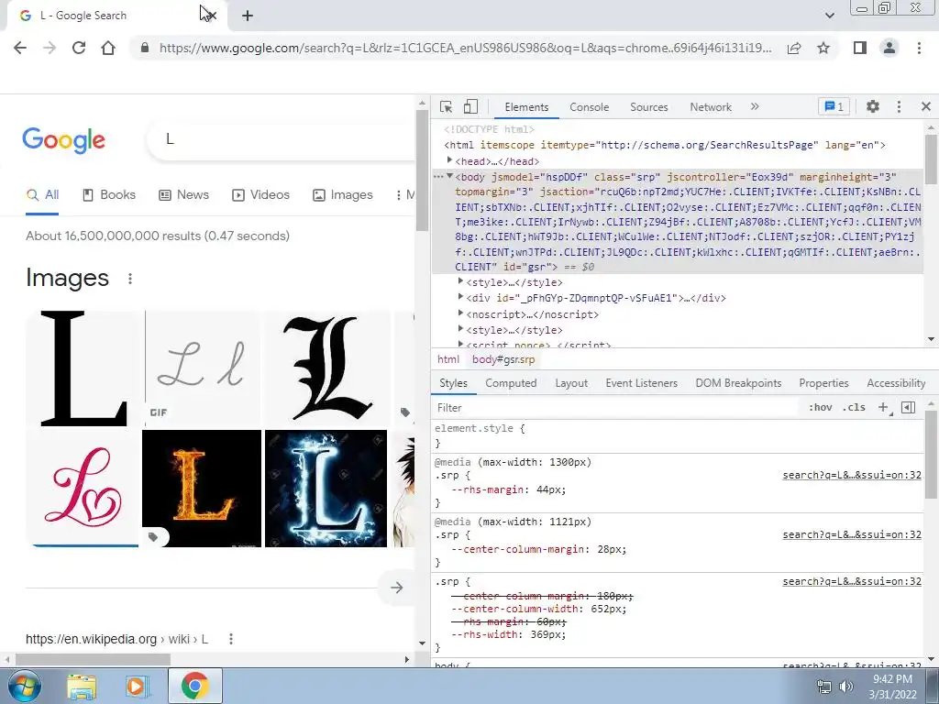Open the en.wikipedia.org wiki L result
The height and width of the screenshot is (704, 939).
pos(116,639)
